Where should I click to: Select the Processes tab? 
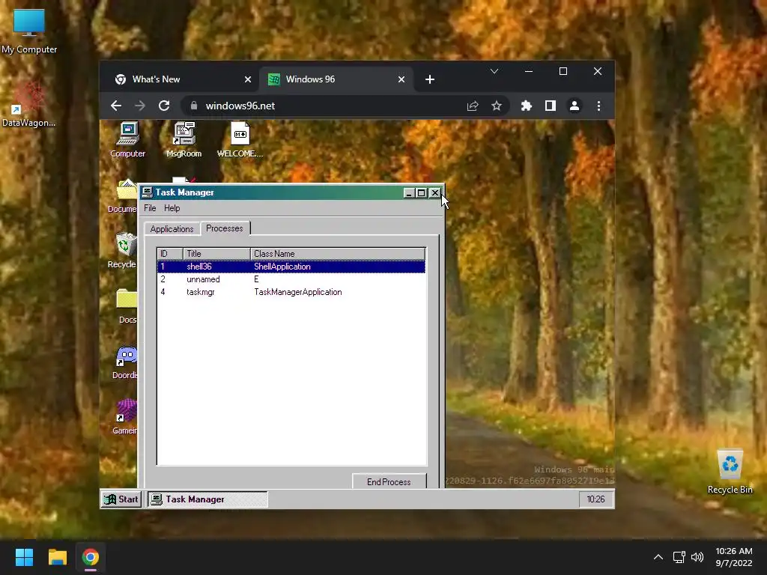(x=225, y=228)
